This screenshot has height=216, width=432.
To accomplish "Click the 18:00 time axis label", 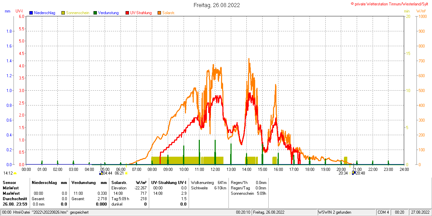I will (x=309, y=169).
